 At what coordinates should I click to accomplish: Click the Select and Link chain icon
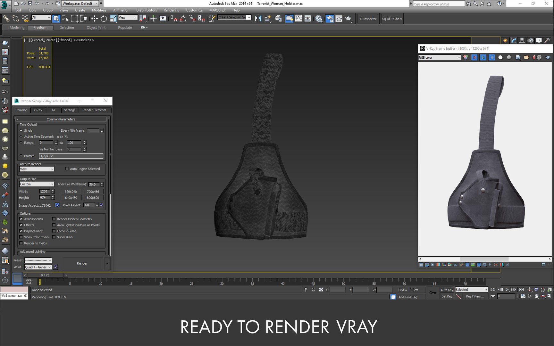coord(6,19)
